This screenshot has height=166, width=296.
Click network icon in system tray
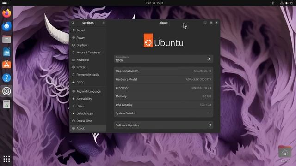click(x=282, y=3)
